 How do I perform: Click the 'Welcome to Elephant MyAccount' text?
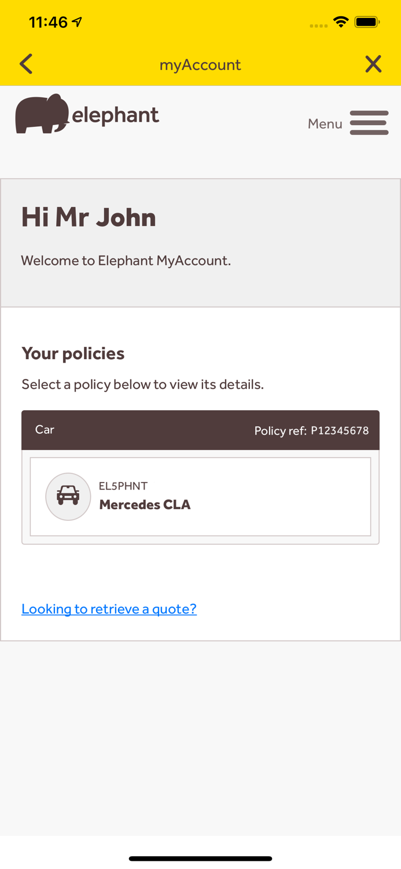point(126,261)
